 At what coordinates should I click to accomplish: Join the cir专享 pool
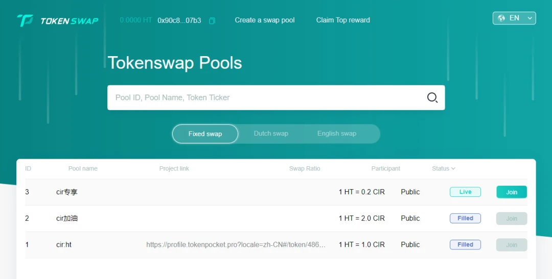point(512,192)
